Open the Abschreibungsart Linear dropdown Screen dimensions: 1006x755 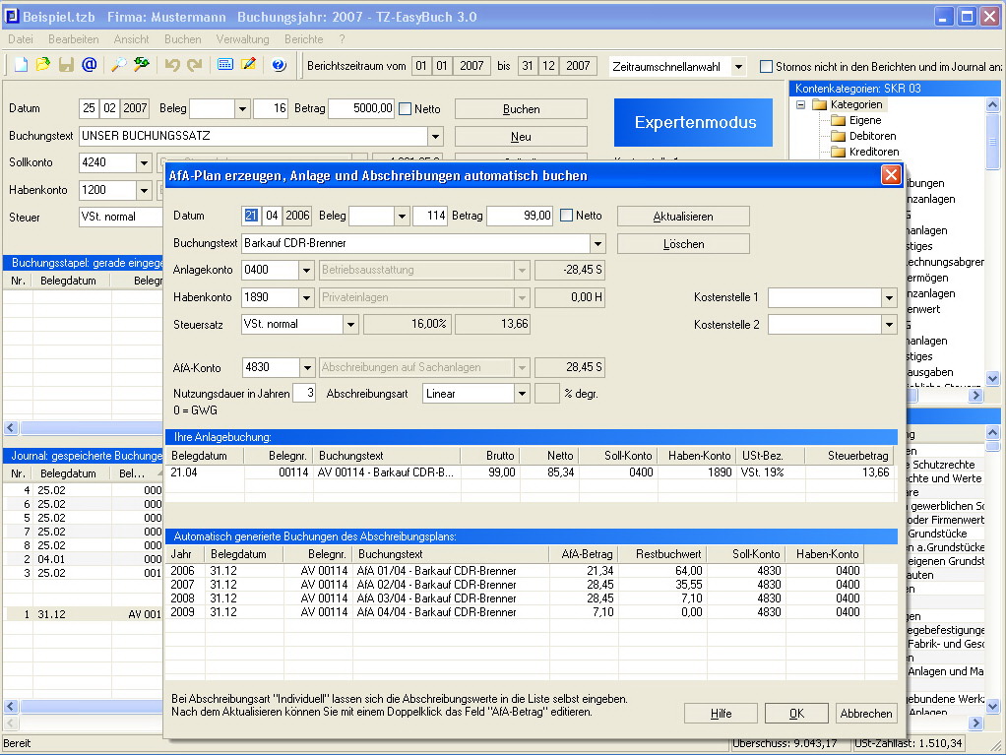(x=522, y=394)
